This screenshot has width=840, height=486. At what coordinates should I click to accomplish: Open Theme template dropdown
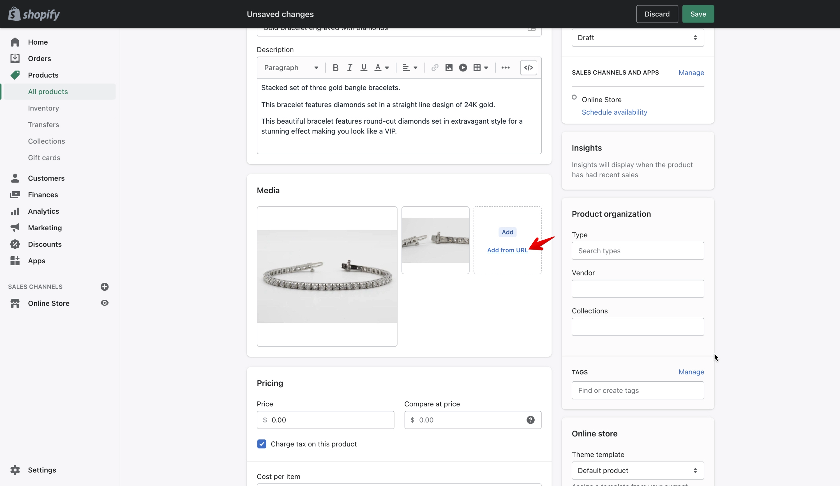tap(638, 471)
